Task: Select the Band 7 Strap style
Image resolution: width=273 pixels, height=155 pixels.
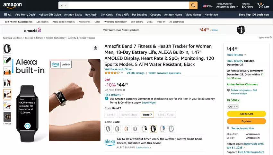Action: click(166, 115)
